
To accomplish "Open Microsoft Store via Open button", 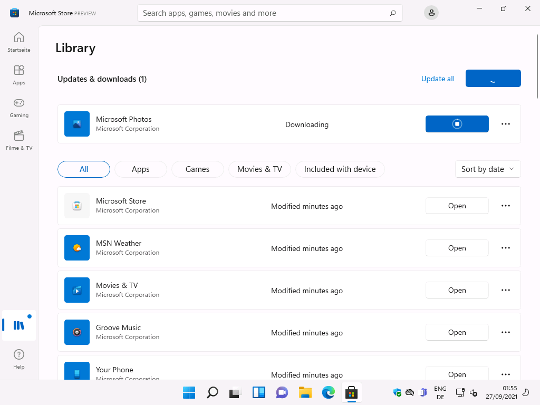I will tap(457, 206).
